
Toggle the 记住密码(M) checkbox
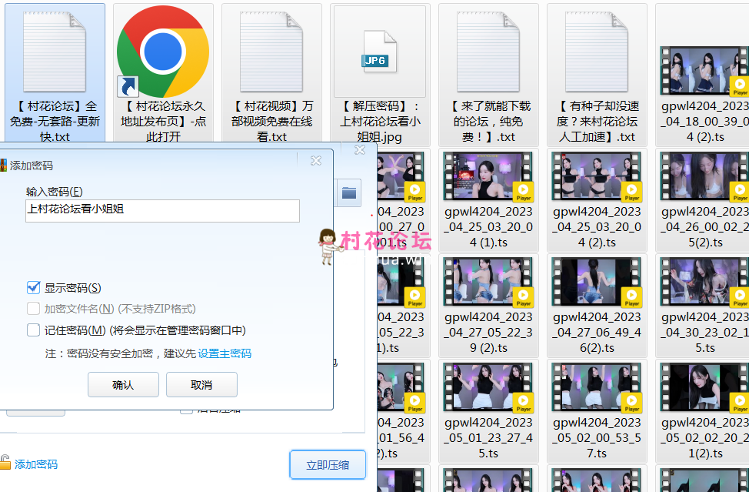(33, 330)
